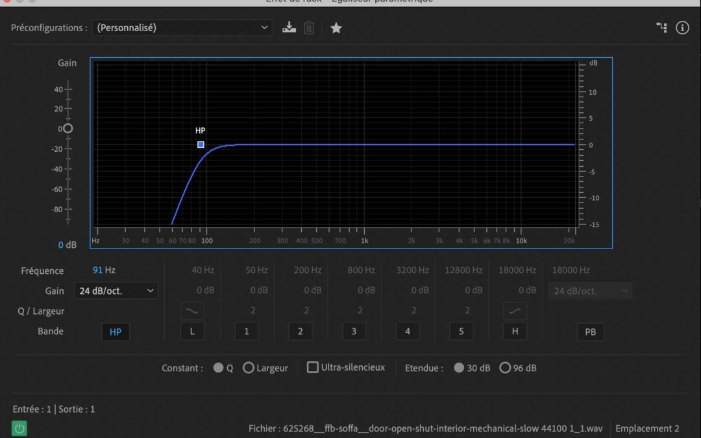Toggle the green effect power button

pyautogui.click(x=19, y=428)
